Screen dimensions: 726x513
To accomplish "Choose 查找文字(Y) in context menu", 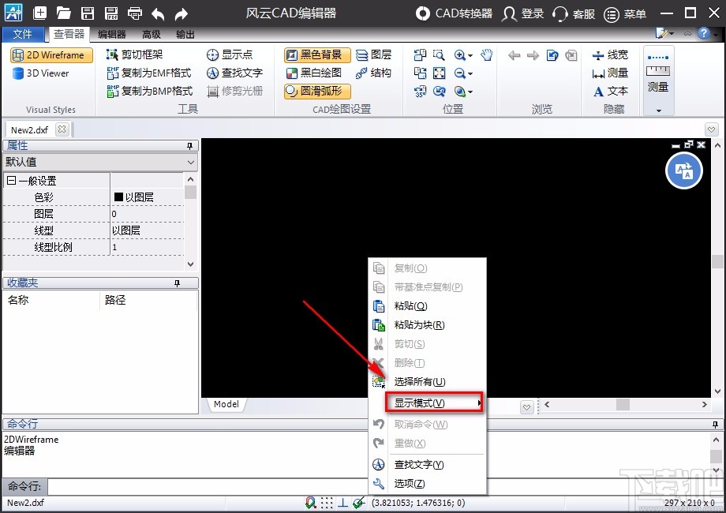I will (x=428, y=464).
